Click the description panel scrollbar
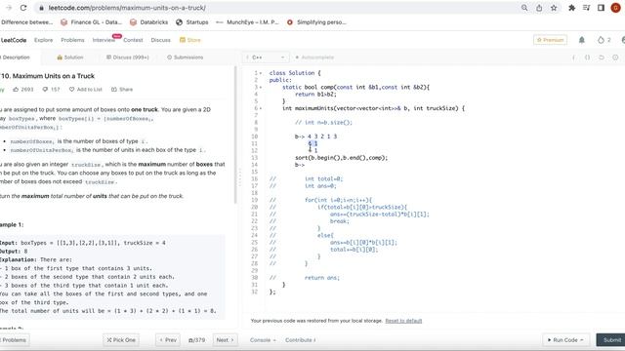Screen dimensions: 625x351 tap(235, 136)
